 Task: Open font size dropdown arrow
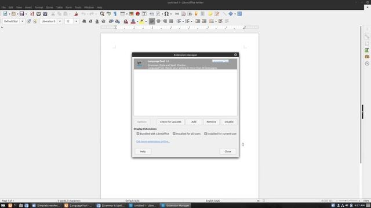point(76,21)
